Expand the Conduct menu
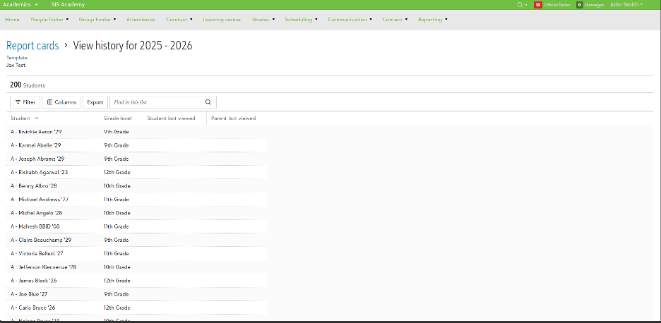This screenshot has height=323, width=661. pyautogui.click(x=179, y=19)
